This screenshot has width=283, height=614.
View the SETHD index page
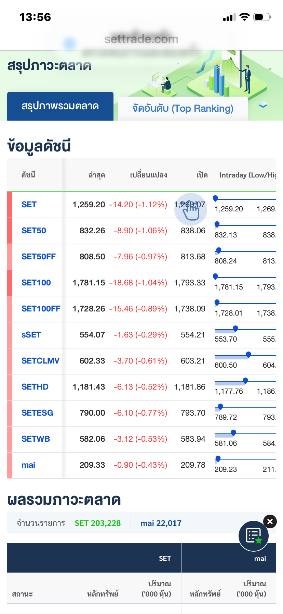(x=35, y=387)
